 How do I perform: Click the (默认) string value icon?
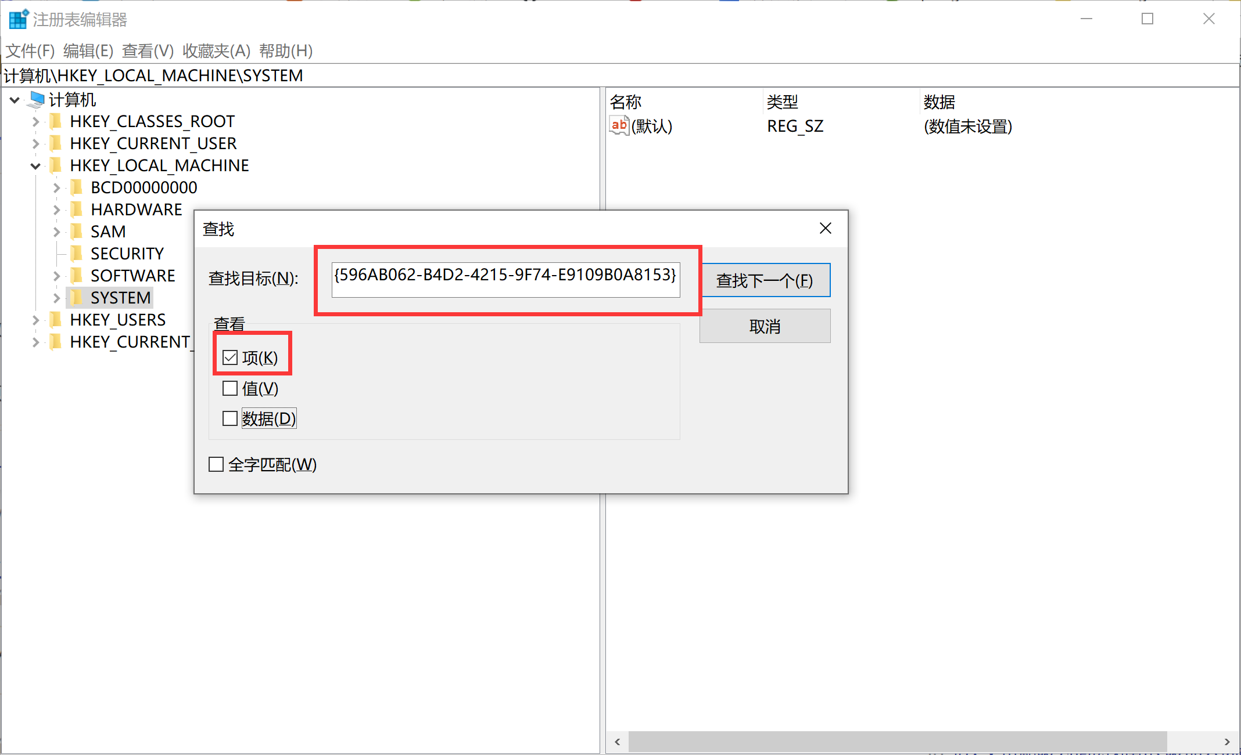coord(619,126)
